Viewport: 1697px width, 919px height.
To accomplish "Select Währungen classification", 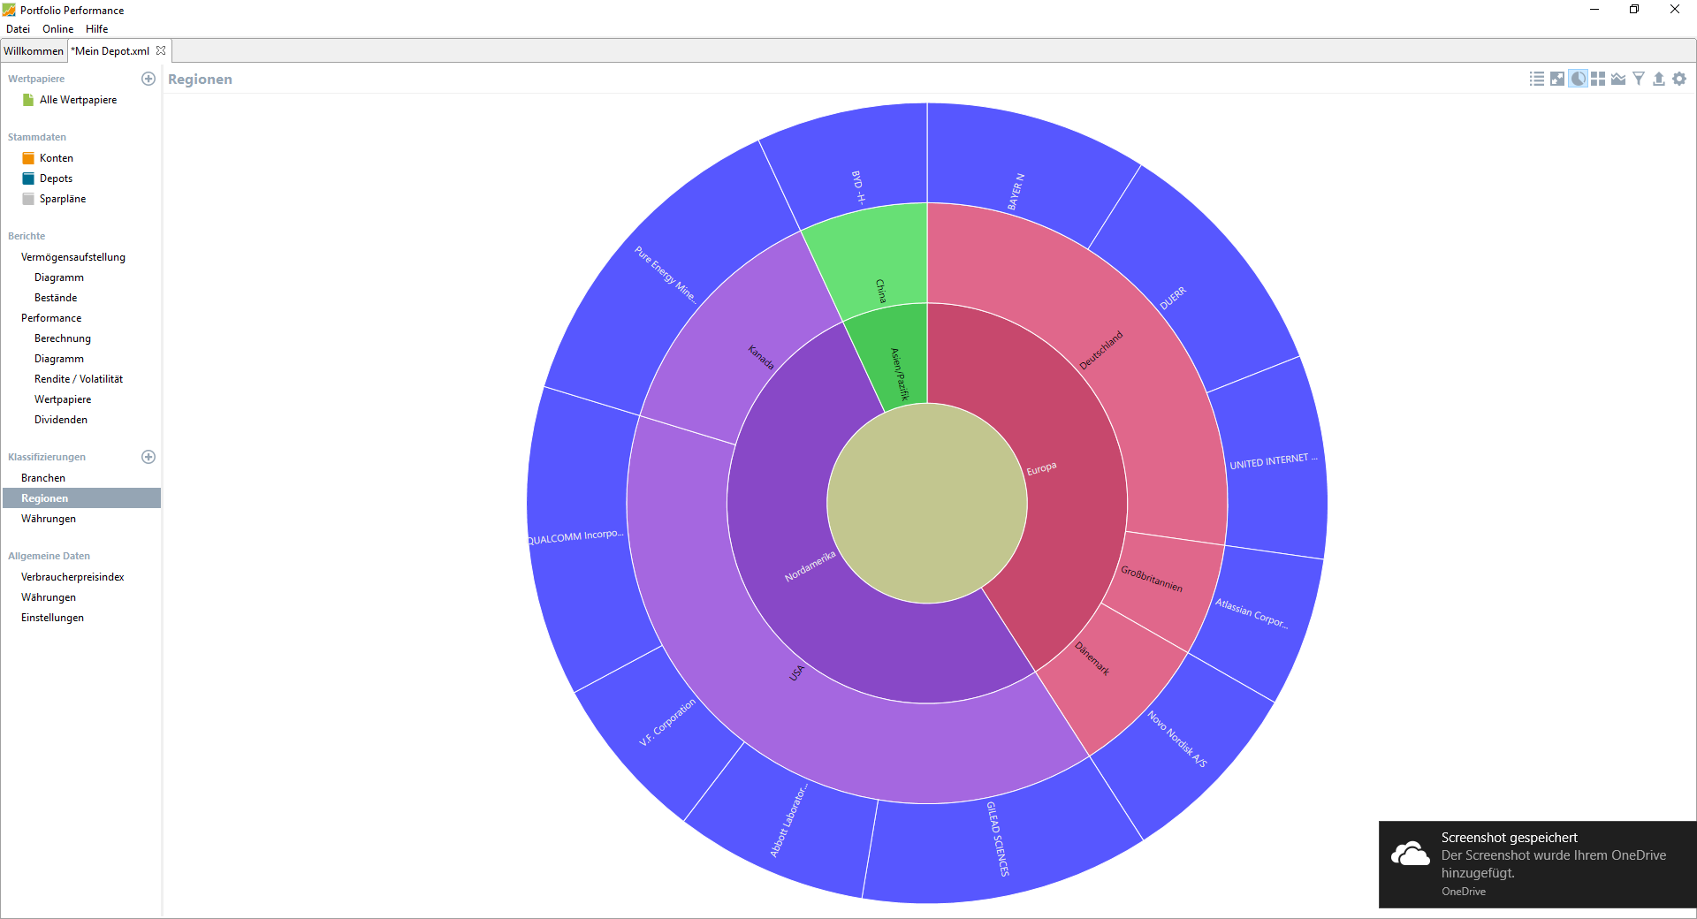I will [x=49, y=519].
